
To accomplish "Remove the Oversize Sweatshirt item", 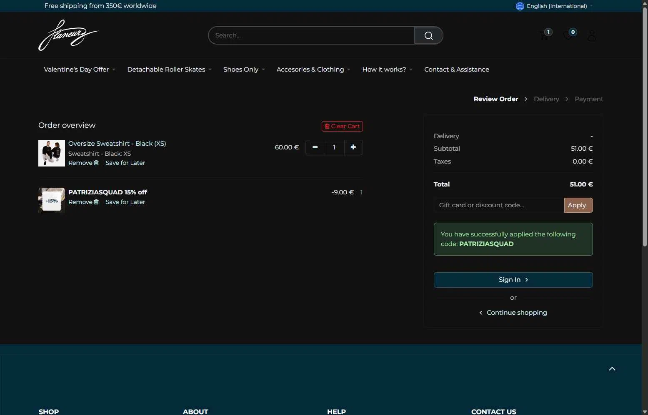I will [83, 163].
